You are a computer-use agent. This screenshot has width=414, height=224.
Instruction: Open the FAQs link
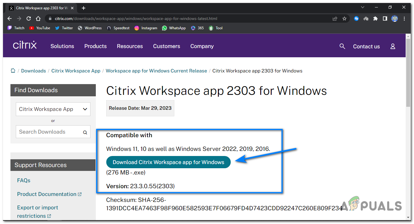(x=24, y=180)
